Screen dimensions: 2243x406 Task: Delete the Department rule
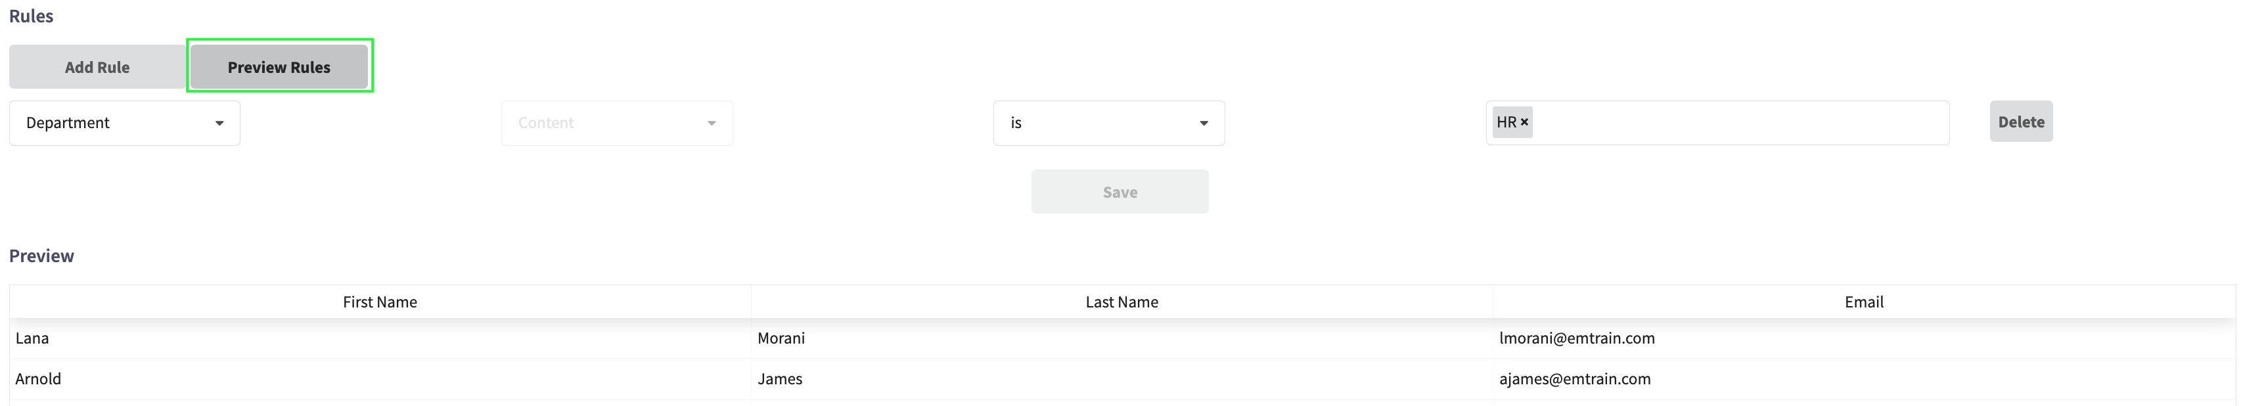point(2021,122)
